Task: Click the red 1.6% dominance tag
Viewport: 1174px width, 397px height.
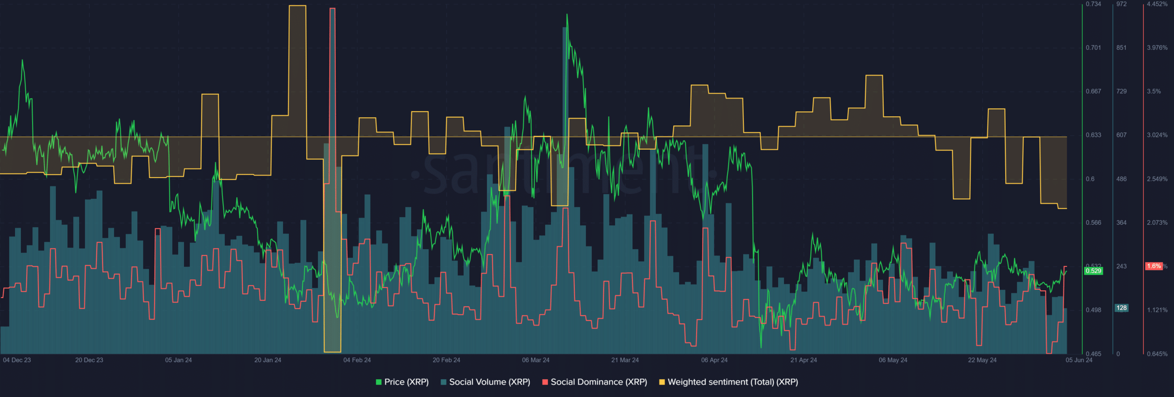Action: pyautogui.click(x=1154, y=266)
